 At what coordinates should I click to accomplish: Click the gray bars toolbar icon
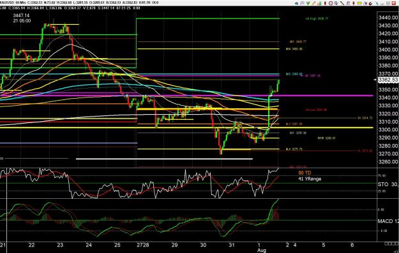(382, 3)
